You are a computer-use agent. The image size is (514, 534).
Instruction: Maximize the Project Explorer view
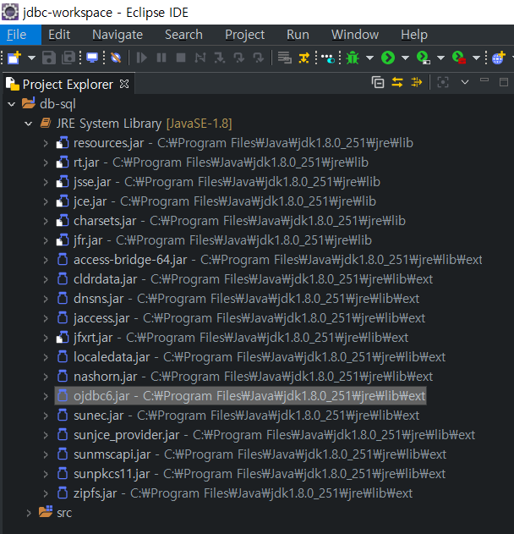[x=504, y=82]
